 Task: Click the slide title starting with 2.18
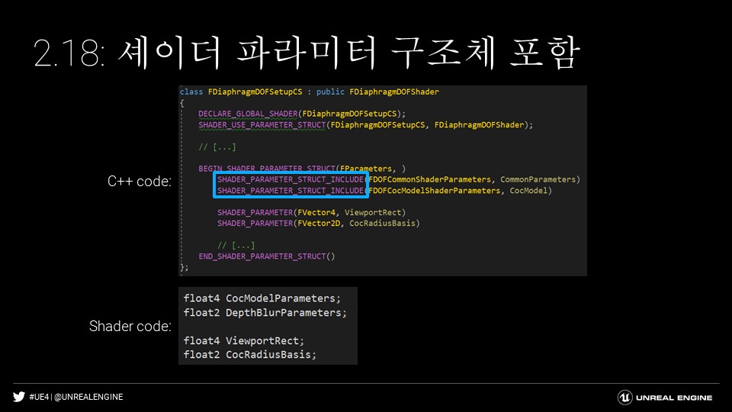coord(307,53)
